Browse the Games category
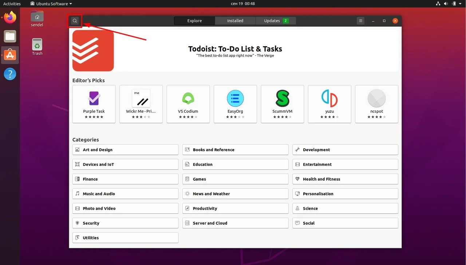Viewport: 466px width, 265px height. pos(235,179)
